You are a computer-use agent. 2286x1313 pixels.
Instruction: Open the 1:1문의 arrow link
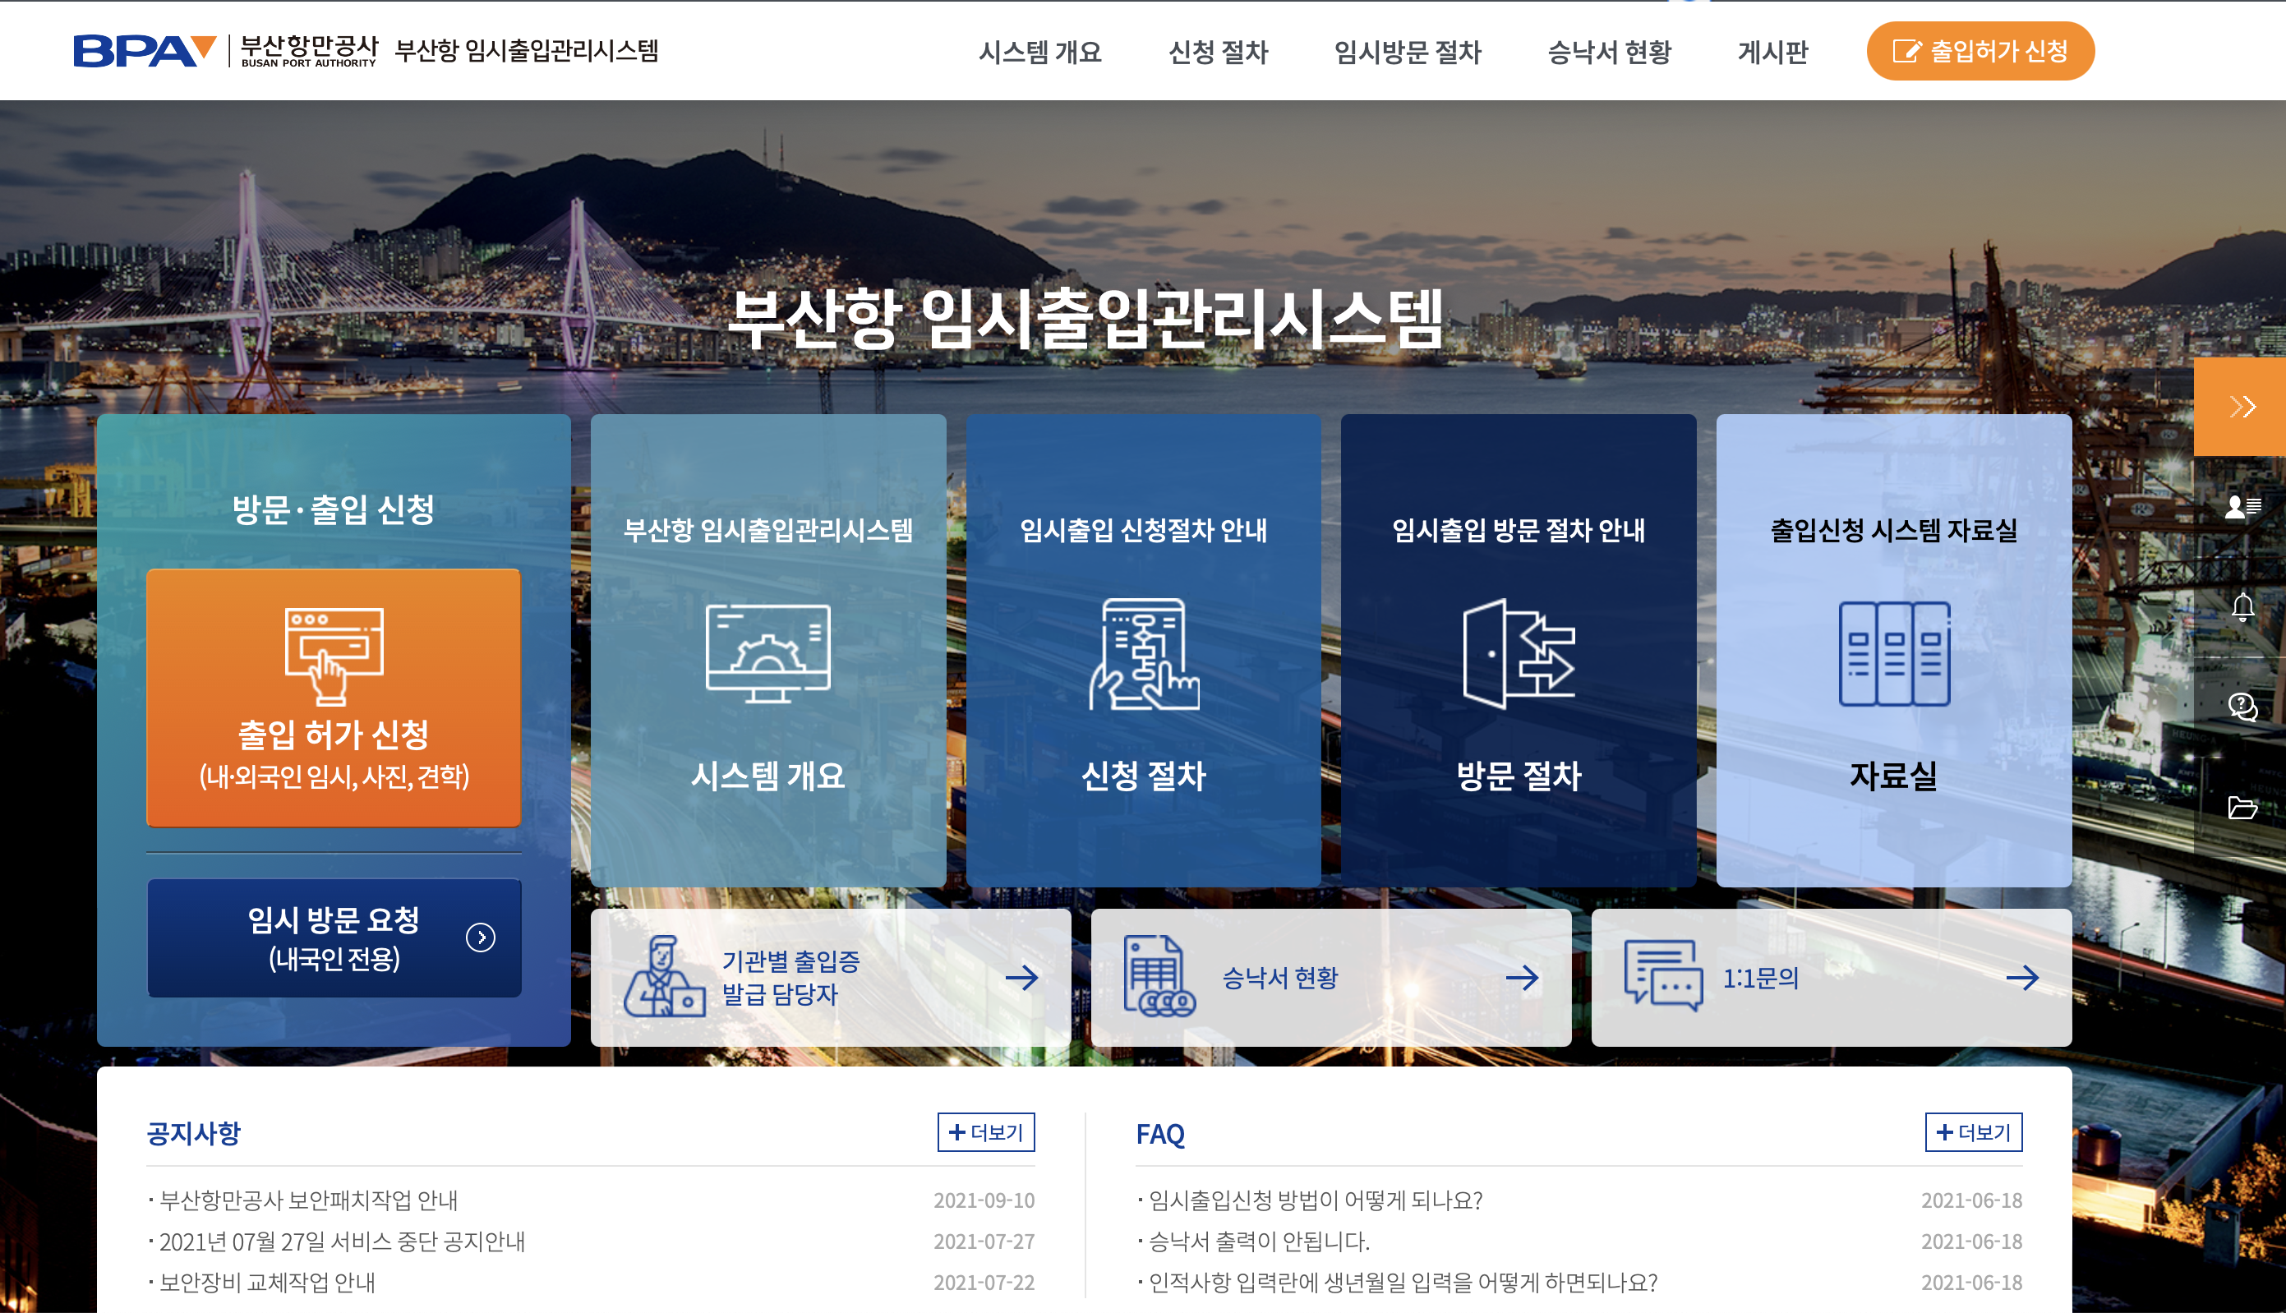(x=2025, y=976)
